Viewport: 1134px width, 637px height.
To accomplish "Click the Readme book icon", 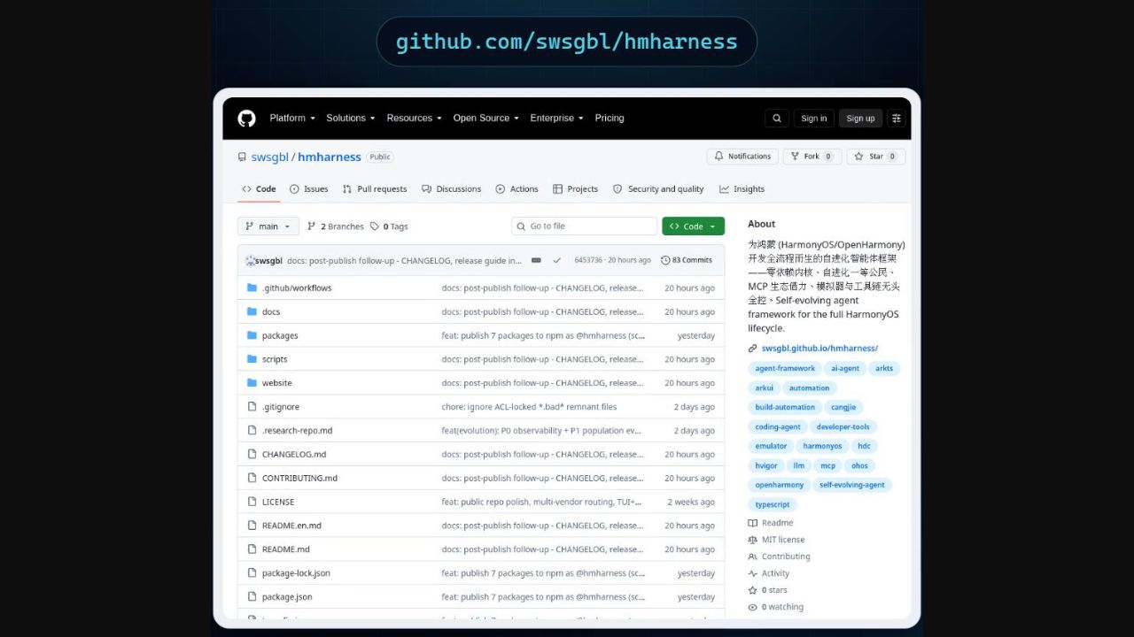I will [753, 523].
